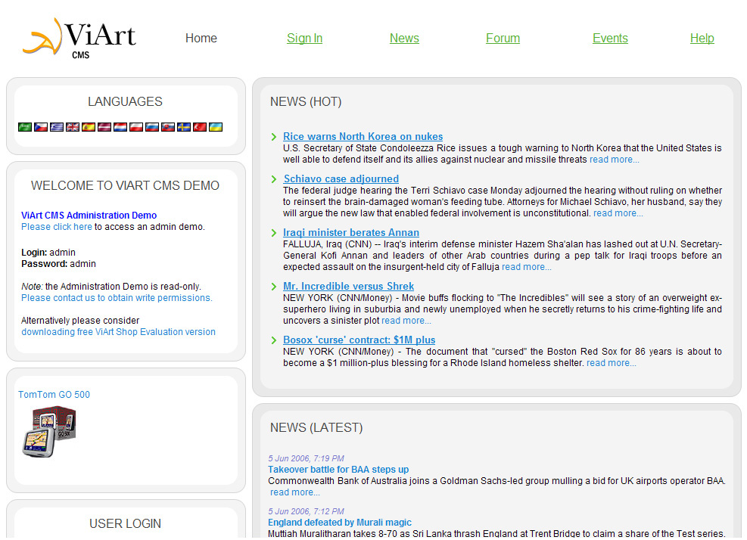This screenshot has height=540, width=747.
Task: Switch language with the Swedish flag
Action: [183, 127]
